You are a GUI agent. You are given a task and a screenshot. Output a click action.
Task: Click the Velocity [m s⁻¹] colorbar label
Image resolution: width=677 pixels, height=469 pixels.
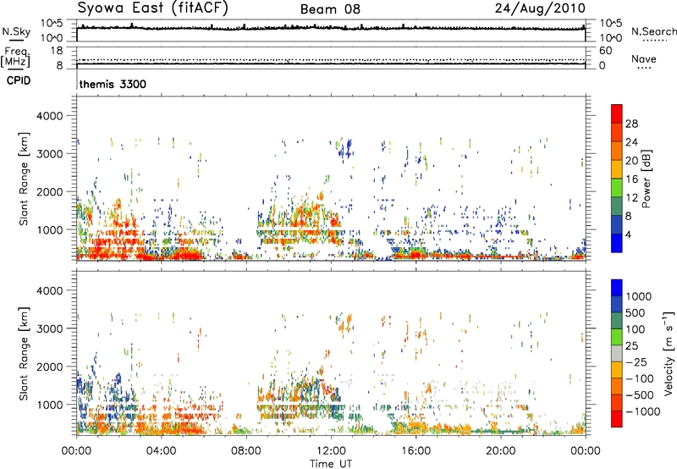tap(669, 353)
